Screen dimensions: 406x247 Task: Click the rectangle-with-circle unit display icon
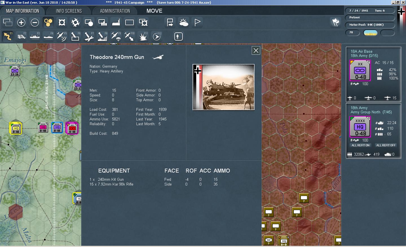(x=89, y=22)
